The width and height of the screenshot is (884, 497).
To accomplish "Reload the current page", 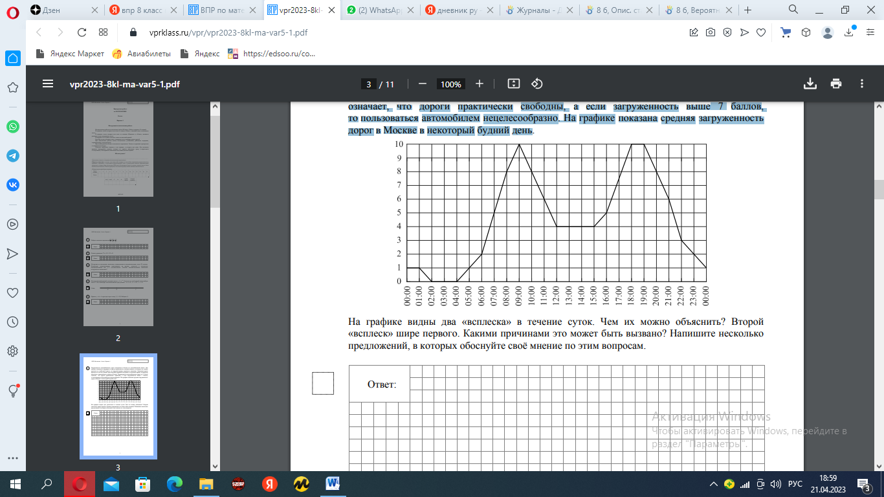I will pos(82,32).
